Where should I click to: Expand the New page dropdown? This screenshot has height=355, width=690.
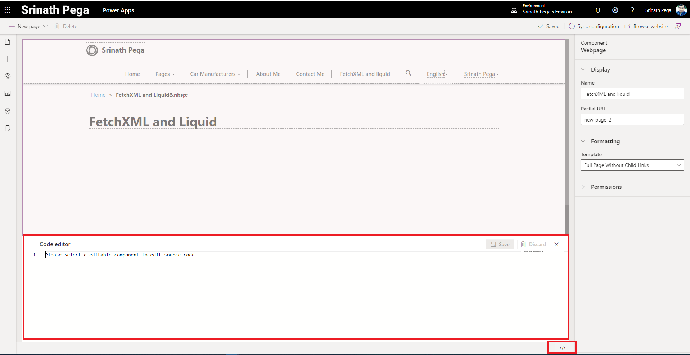(45, 26)
